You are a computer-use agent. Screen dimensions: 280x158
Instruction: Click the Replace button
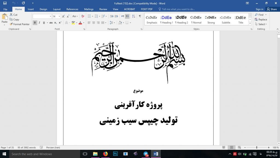tap(261, 19)
